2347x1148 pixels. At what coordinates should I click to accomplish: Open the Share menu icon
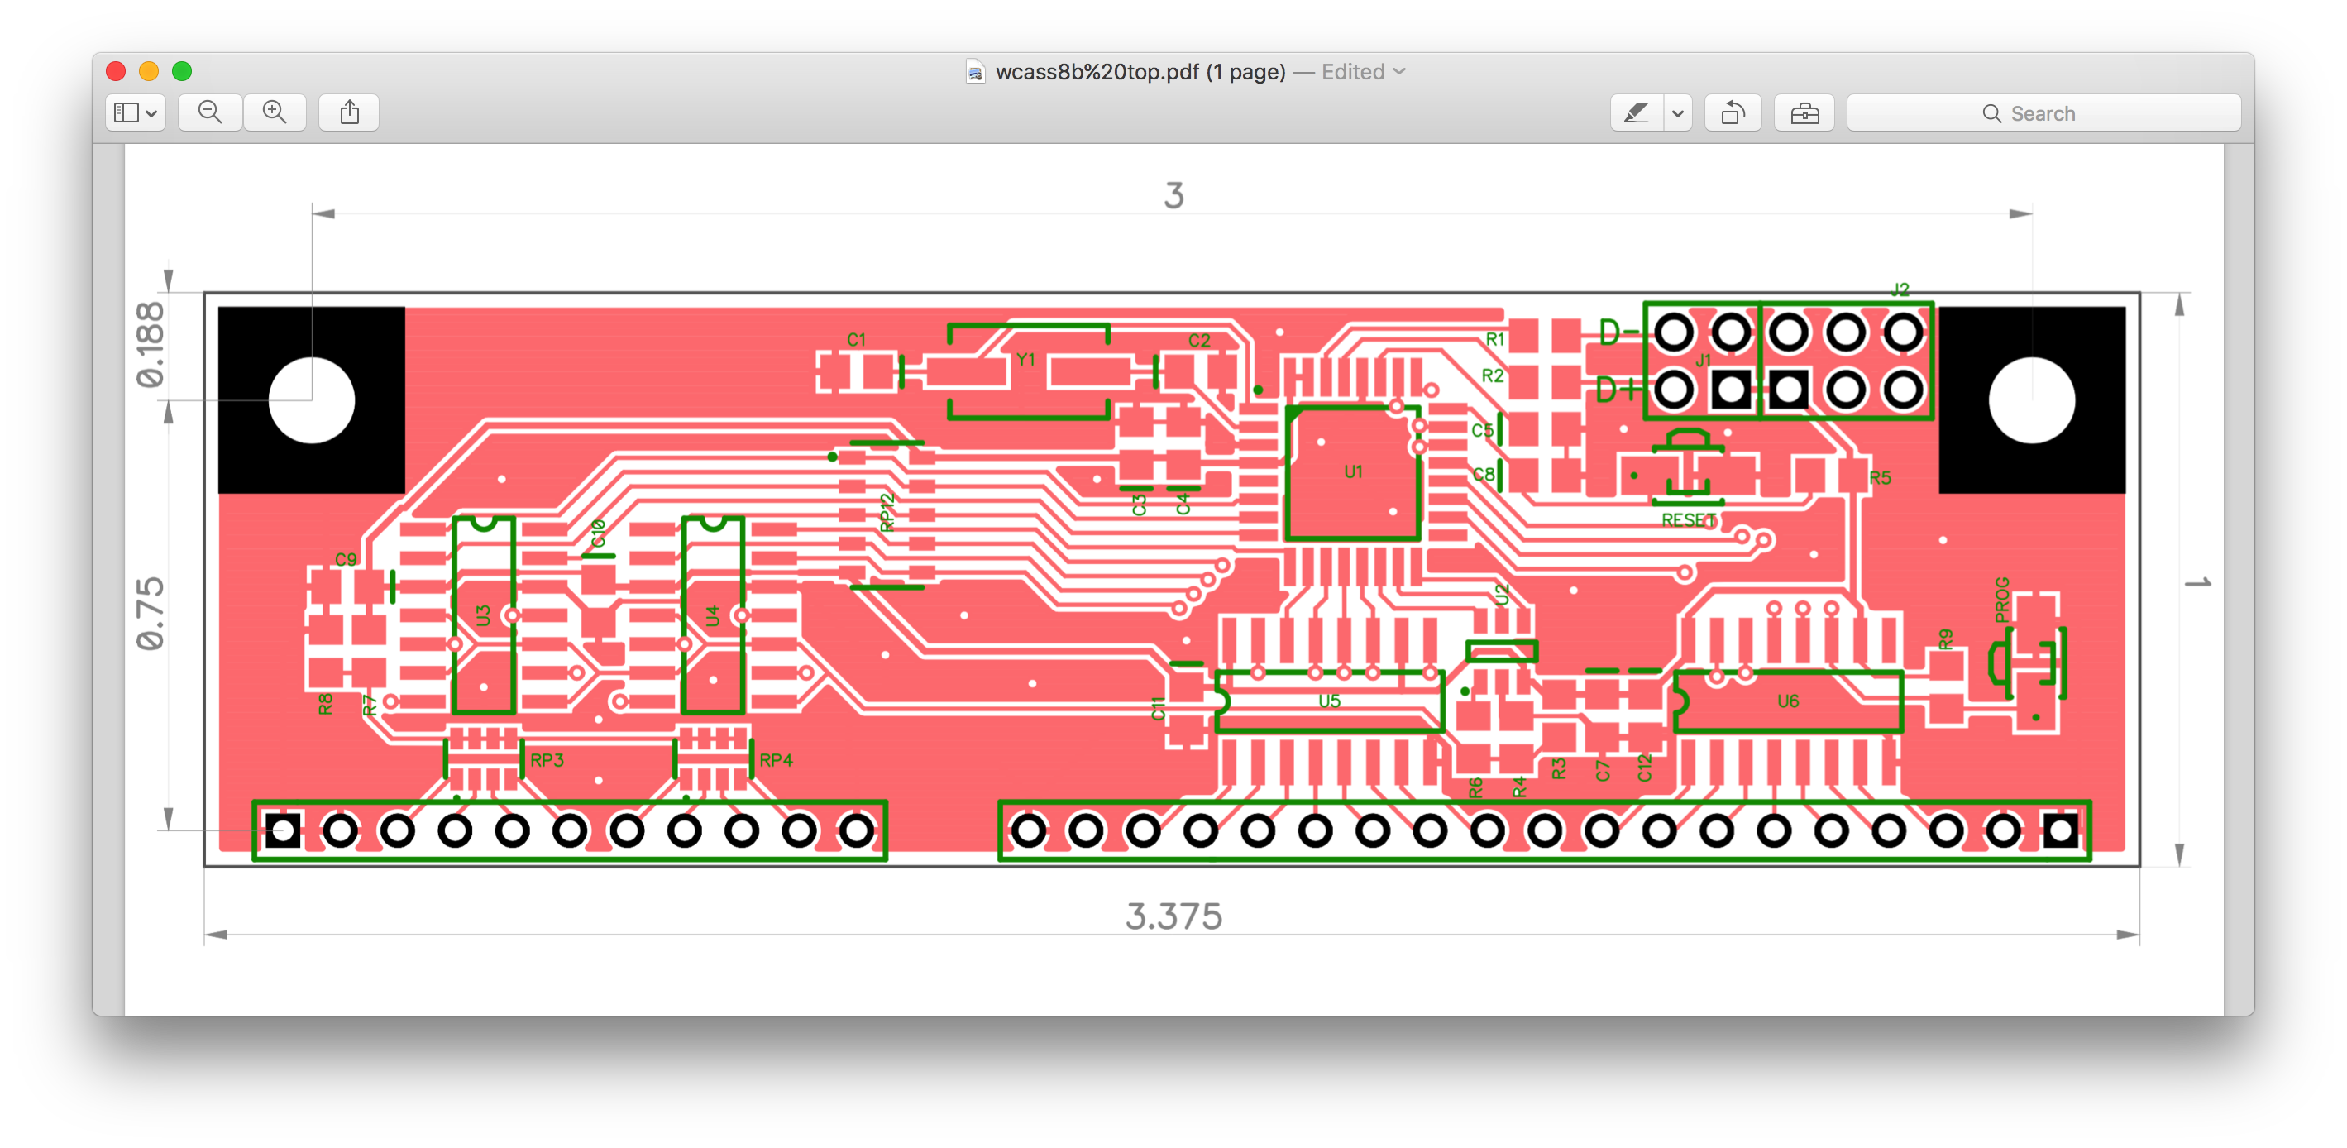click(x=349, y=113)
